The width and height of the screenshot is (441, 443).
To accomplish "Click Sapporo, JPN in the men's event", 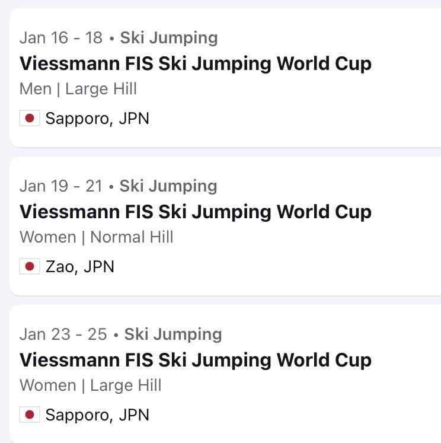I will click(97, 119).
